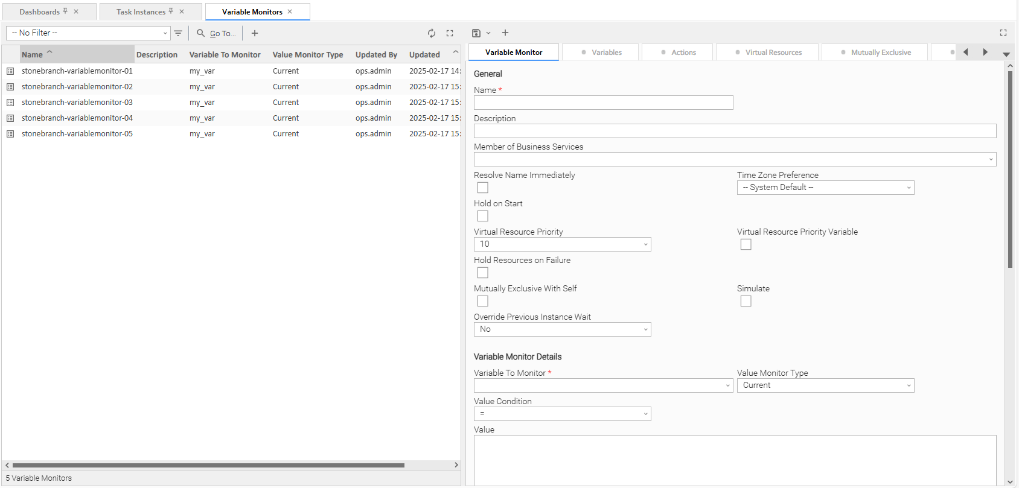
Task: Switch to the Virtual Resources tab
Action: coord(767,52)
